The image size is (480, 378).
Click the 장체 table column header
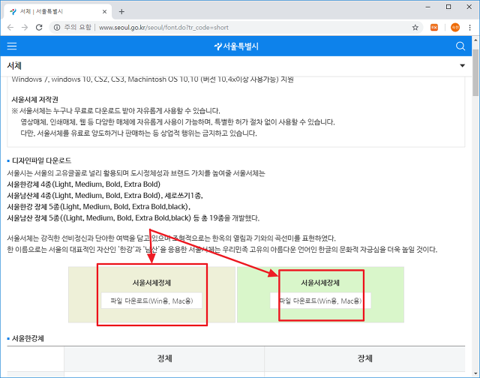[x=365, y=358]
